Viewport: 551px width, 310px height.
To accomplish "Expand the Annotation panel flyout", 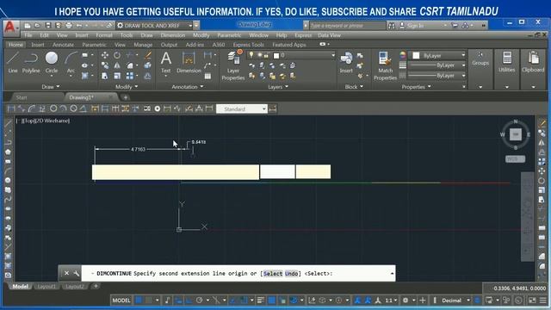I will tap(188, 86).
